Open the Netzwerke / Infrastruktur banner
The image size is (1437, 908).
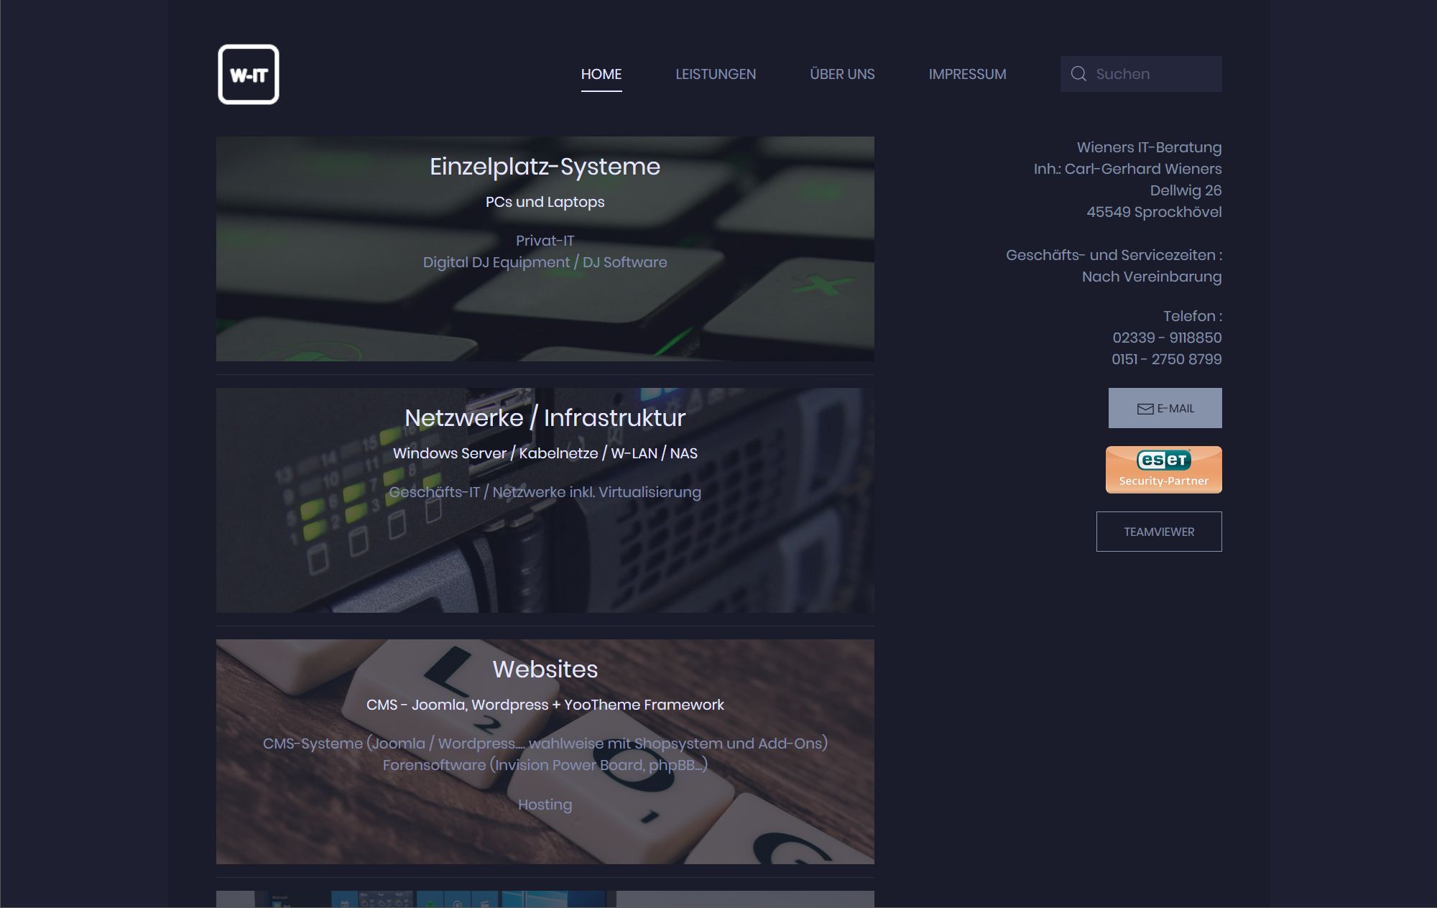545,500
